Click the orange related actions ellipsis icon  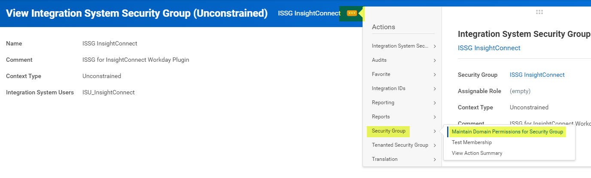coord(352,13)
